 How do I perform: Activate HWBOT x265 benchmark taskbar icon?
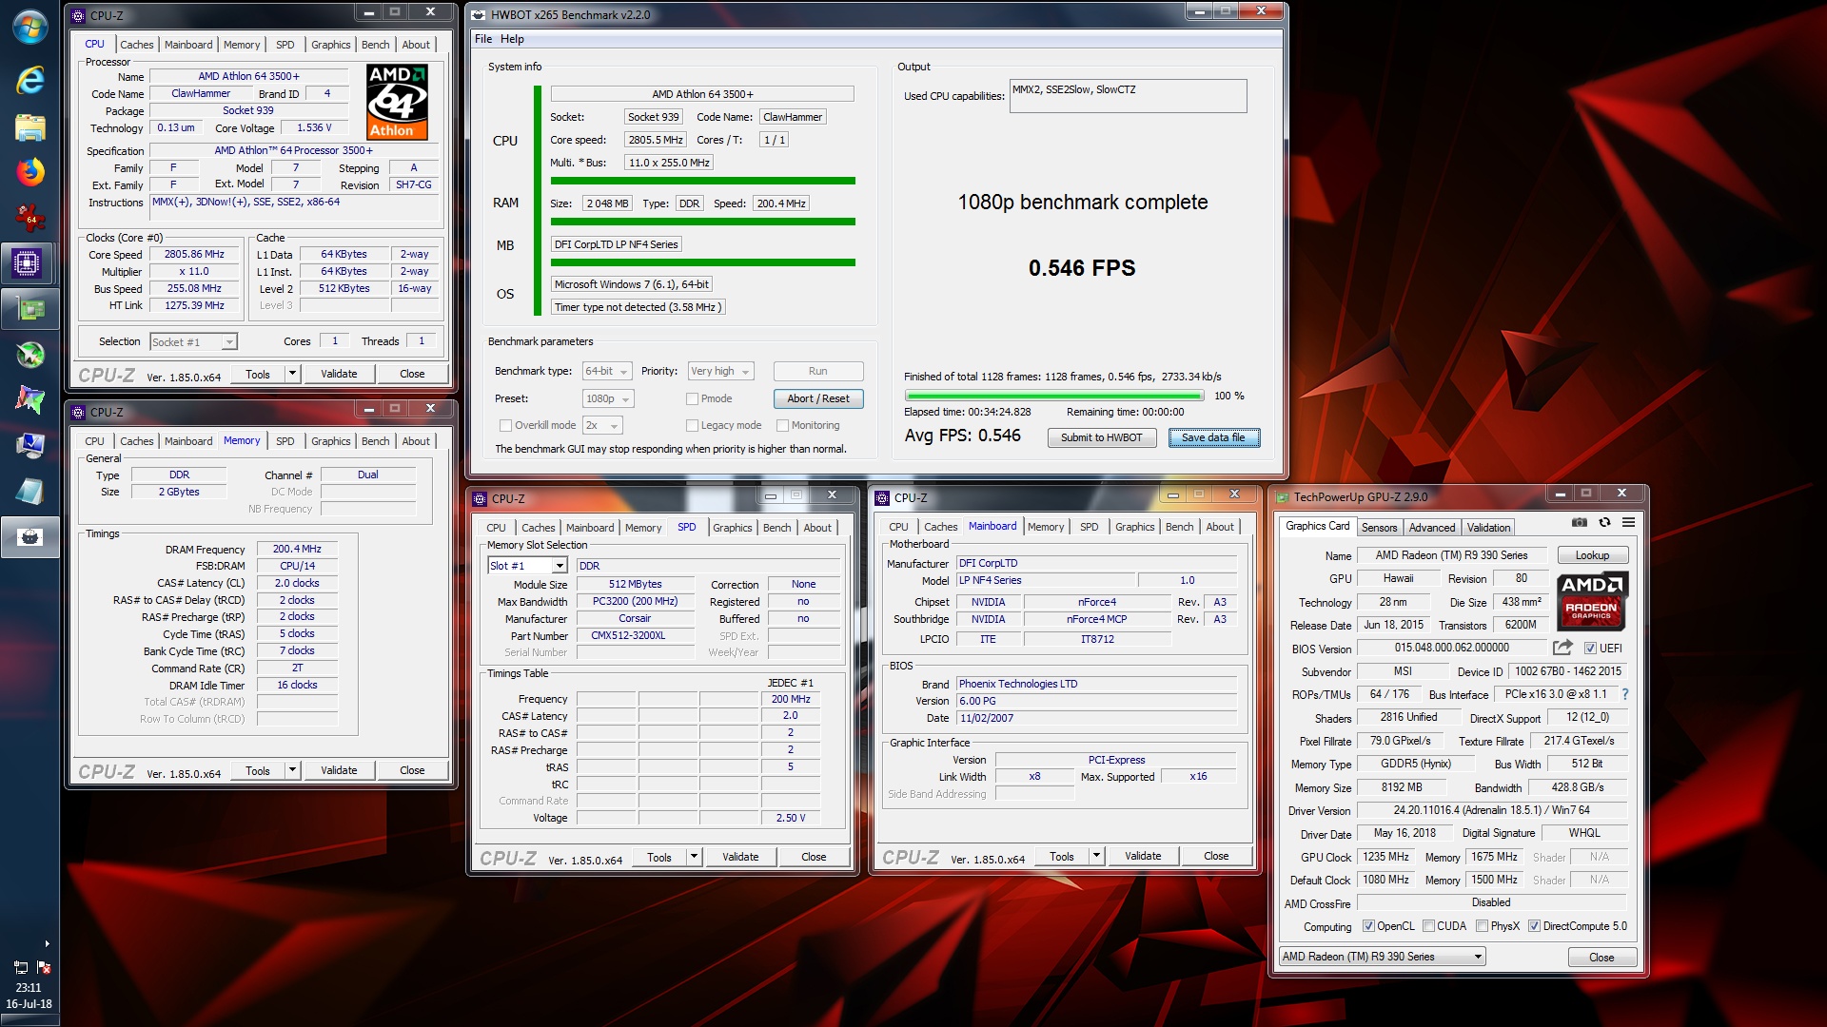(30, 537)
